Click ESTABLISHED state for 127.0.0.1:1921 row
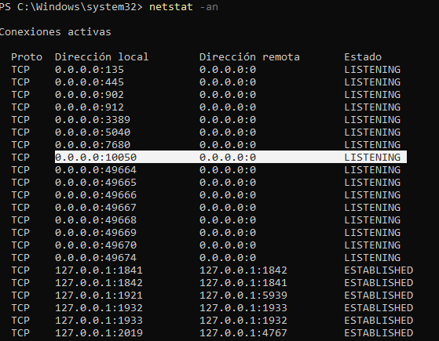 (x=379, y=296)
